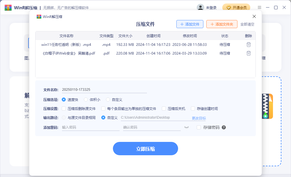Click 全部清空 to clear list
Viewport: 291px width, 177px height.
(x=247, y=24)
